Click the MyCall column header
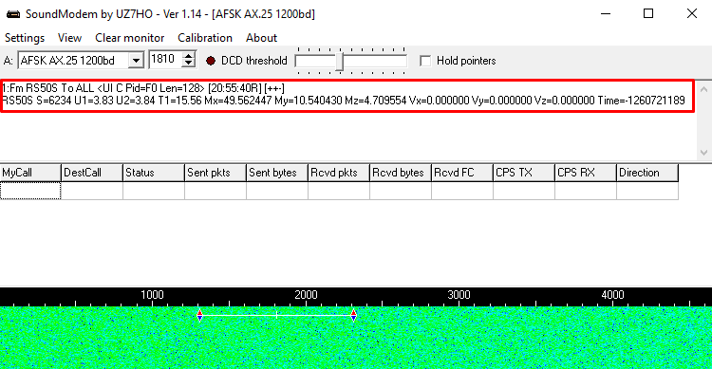712x369 pixels. pos(30,173)
